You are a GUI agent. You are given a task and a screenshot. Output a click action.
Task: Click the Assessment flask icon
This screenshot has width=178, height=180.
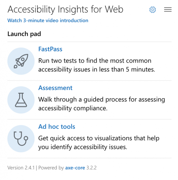pos(21,100)
